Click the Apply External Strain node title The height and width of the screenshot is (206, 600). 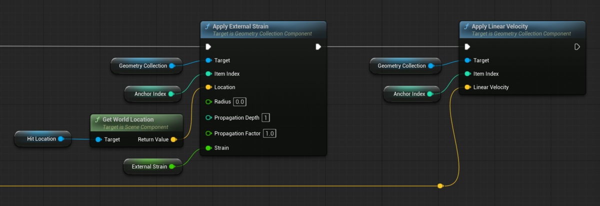click(240, 26)
